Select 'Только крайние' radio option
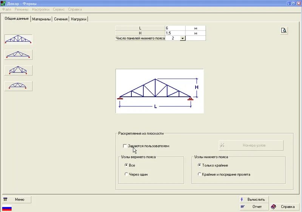 point(199,165)
